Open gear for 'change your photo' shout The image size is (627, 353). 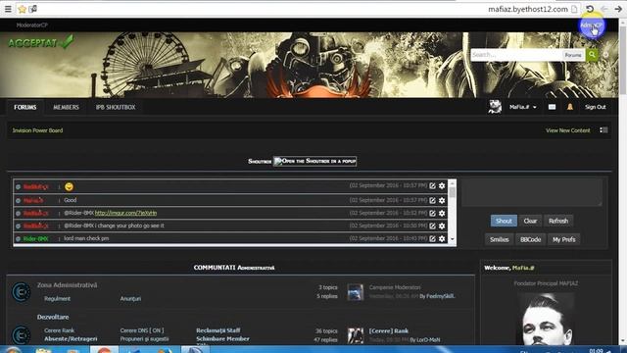pyautogui.click(x=442, y=226)
